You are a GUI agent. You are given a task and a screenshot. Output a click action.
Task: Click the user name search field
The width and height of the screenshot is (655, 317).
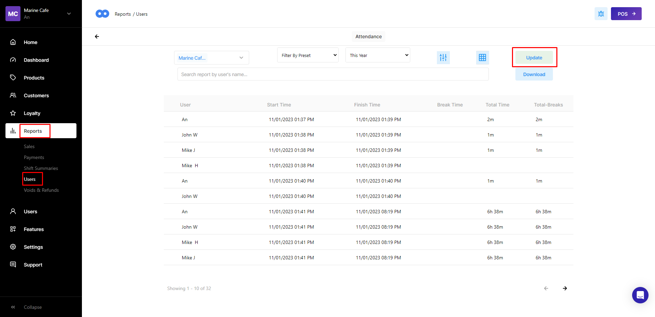pyautogui.click(x=333, y=74)
